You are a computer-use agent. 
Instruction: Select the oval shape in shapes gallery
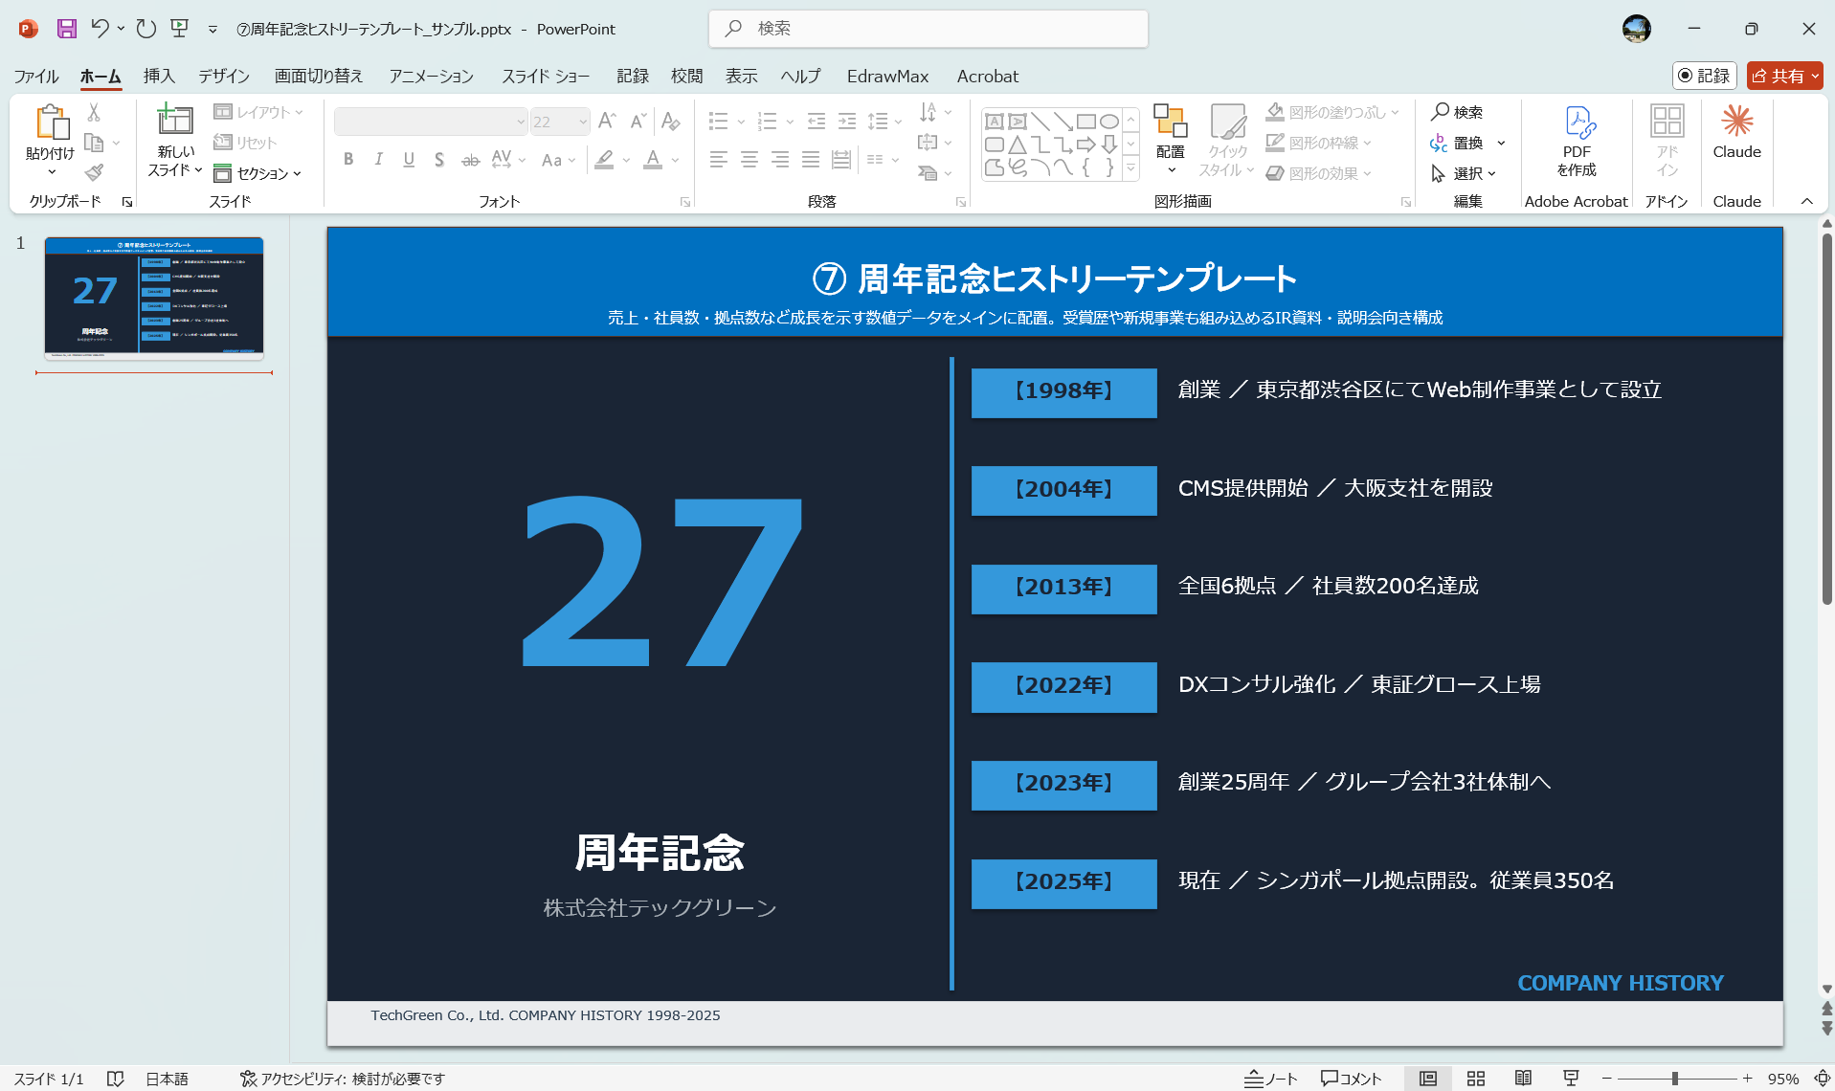[1109, 122]
